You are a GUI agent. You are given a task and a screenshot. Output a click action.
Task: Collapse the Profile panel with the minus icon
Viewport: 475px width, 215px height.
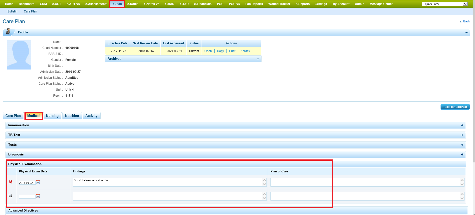click(x=466, y=32)
